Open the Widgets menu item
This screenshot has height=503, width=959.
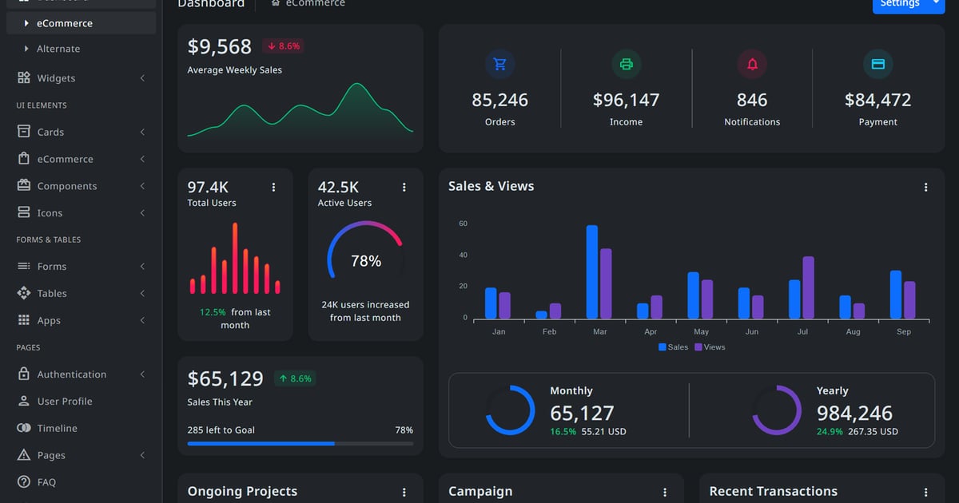(x=81, y=78)
